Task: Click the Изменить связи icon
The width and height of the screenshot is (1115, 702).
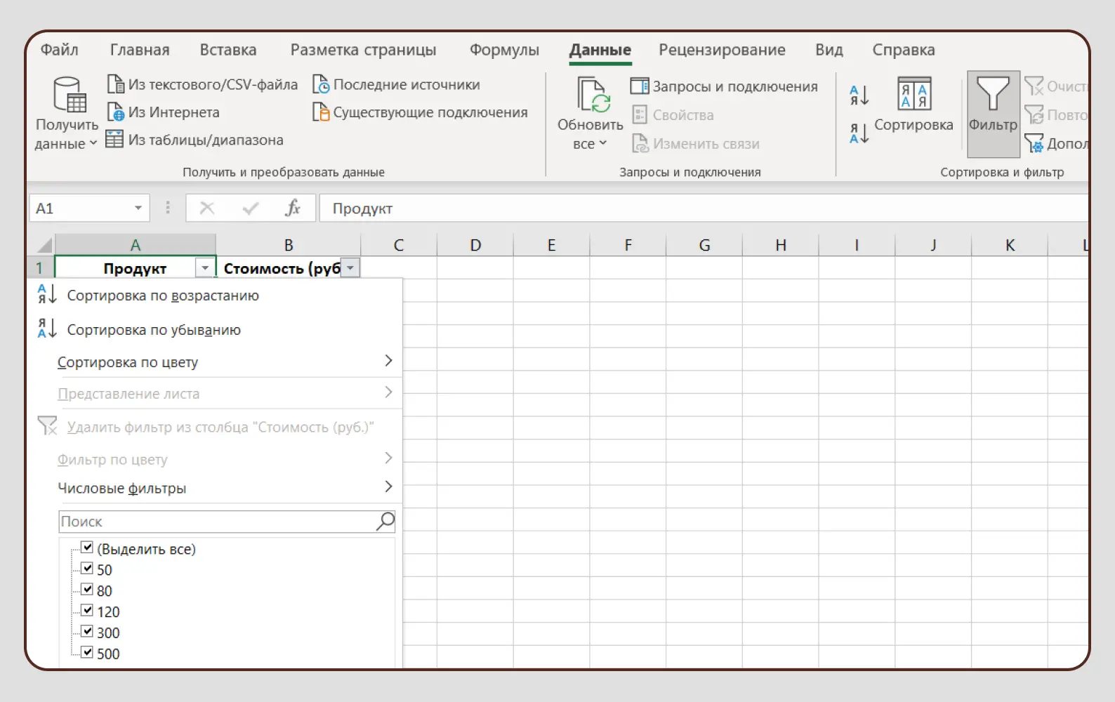Action: (640, 143)
